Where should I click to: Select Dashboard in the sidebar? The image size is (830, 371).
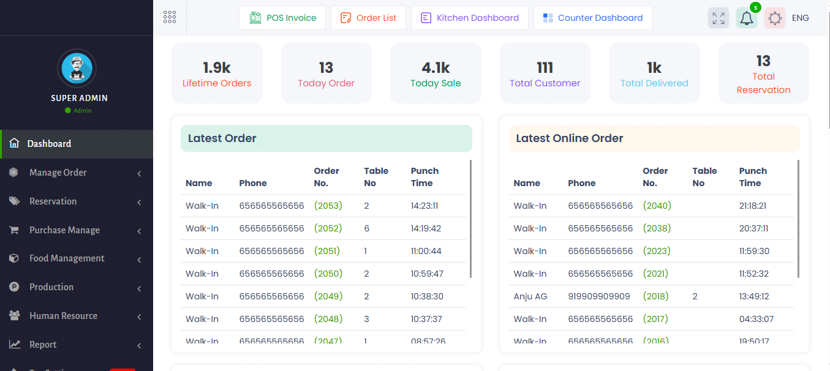pyautogui.click(x=77, y=144)
